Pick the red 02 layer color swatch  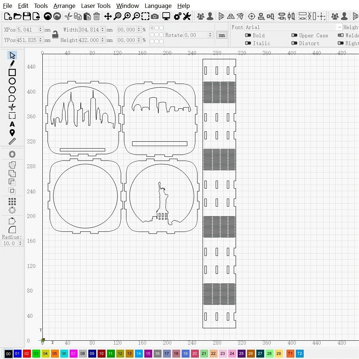(x=27, y=353)
